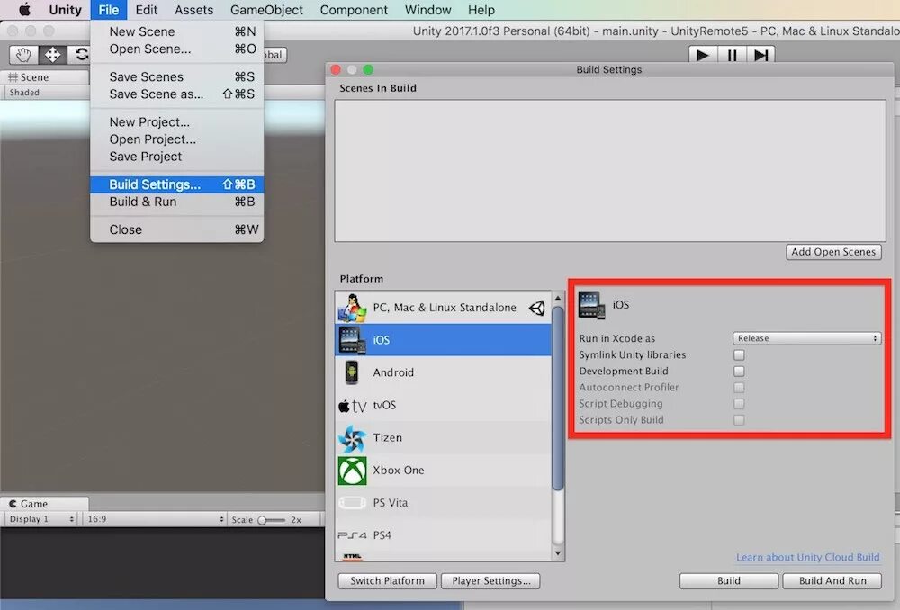This screenshot has height=610, width=900.
Task: Choose New Scene from File menu
Action: [x=176, y=32]
